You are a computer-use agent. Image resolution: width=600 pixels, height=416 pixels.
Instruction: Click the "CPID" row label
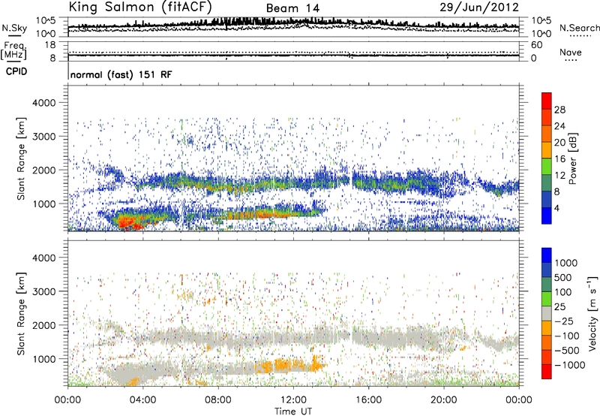[x=16, y=71]
